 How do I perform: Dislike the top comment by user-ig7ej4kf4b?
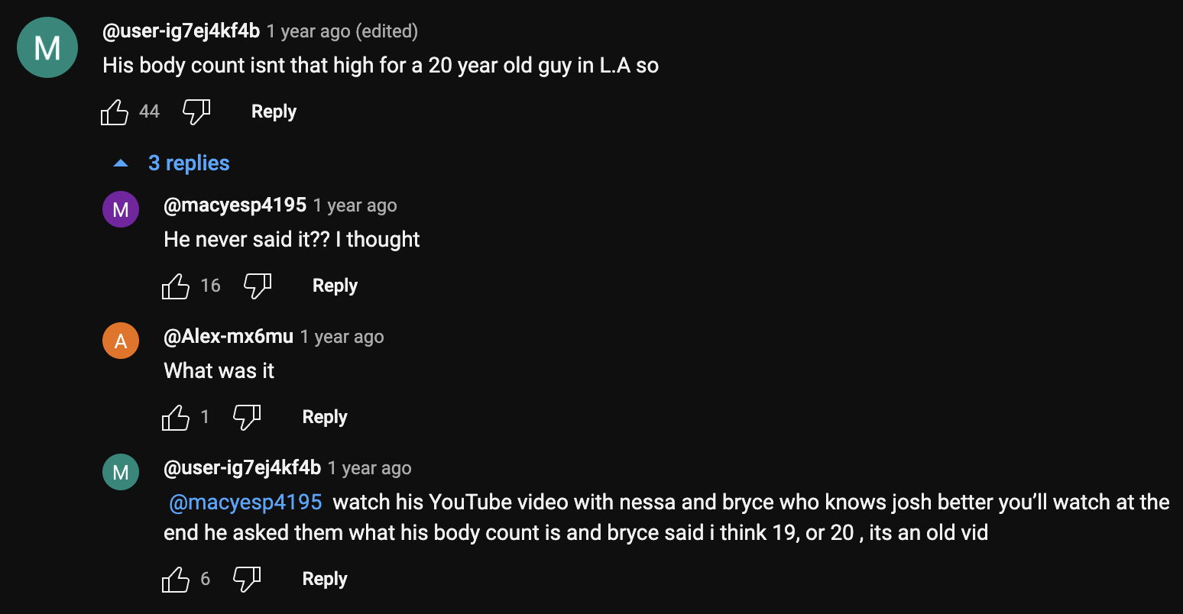point(196,112)
